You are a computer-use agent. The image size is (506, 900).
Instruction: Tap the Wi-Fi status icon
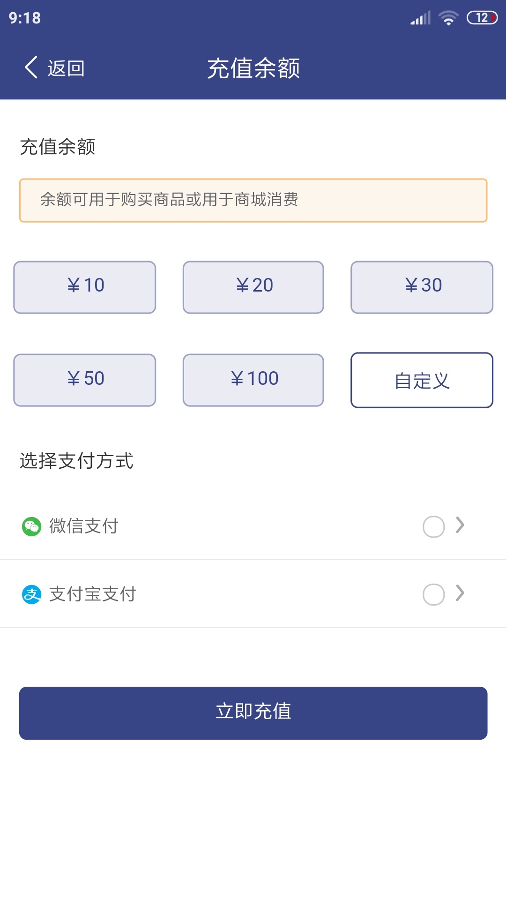tap(448, 18)
